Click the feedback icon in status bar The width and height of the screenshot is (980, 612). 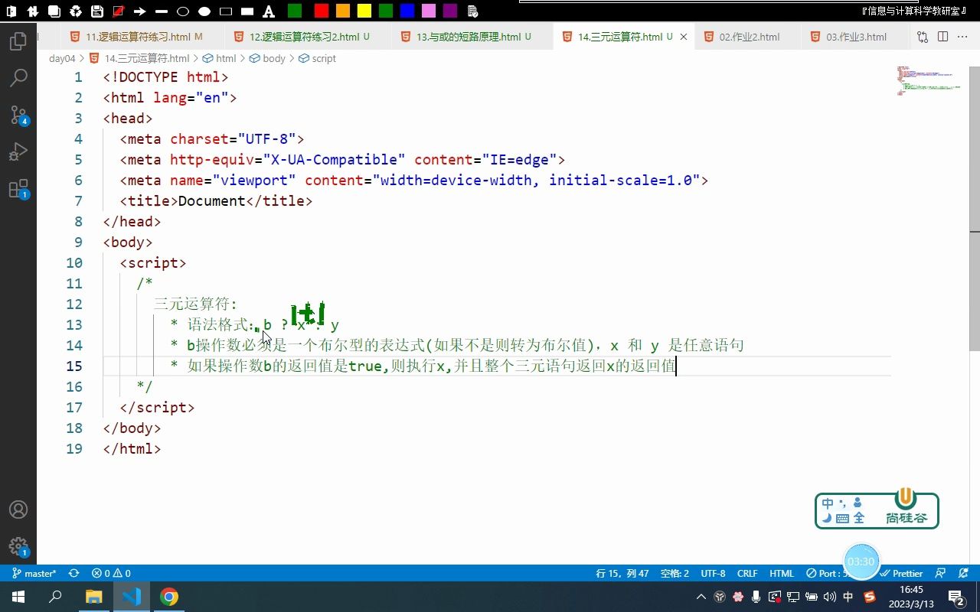[940, 573]
